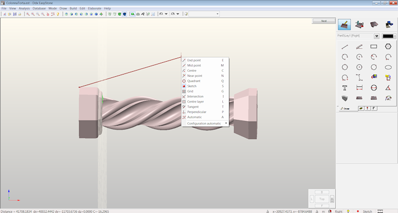Open the green leaf panel tab
This screenshot has height=213, width=398.
[x=361, y=109]
